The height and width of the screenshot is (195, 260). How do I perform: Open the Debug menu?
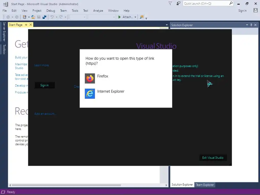point(51,11)
